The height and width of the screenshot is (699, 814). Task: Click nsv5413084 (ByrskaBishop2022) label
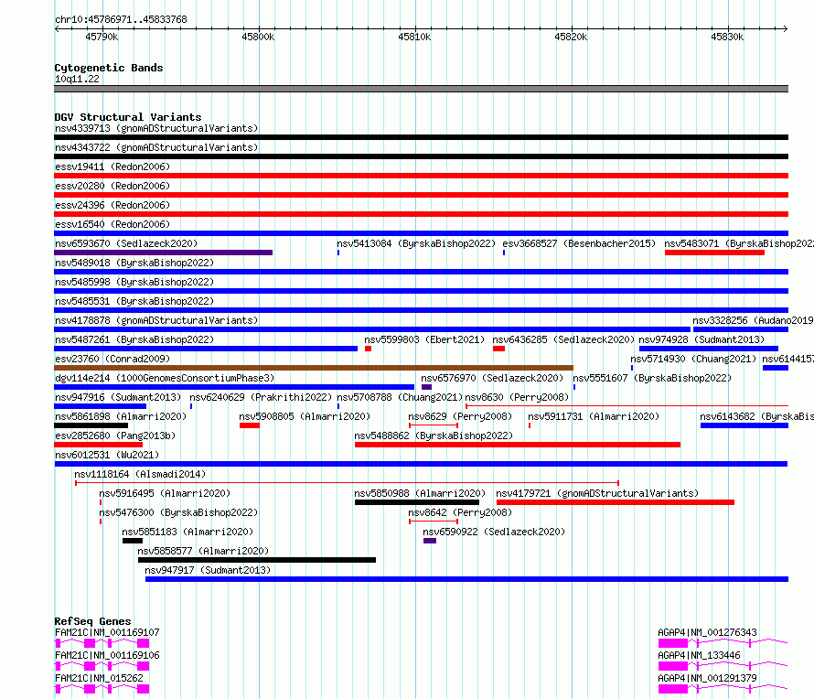coord(416,243)
